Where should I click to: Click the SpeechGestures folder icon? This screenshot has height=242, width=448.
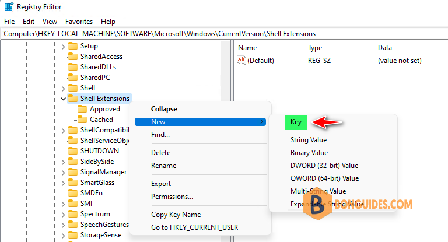click(x=73, y=225)
